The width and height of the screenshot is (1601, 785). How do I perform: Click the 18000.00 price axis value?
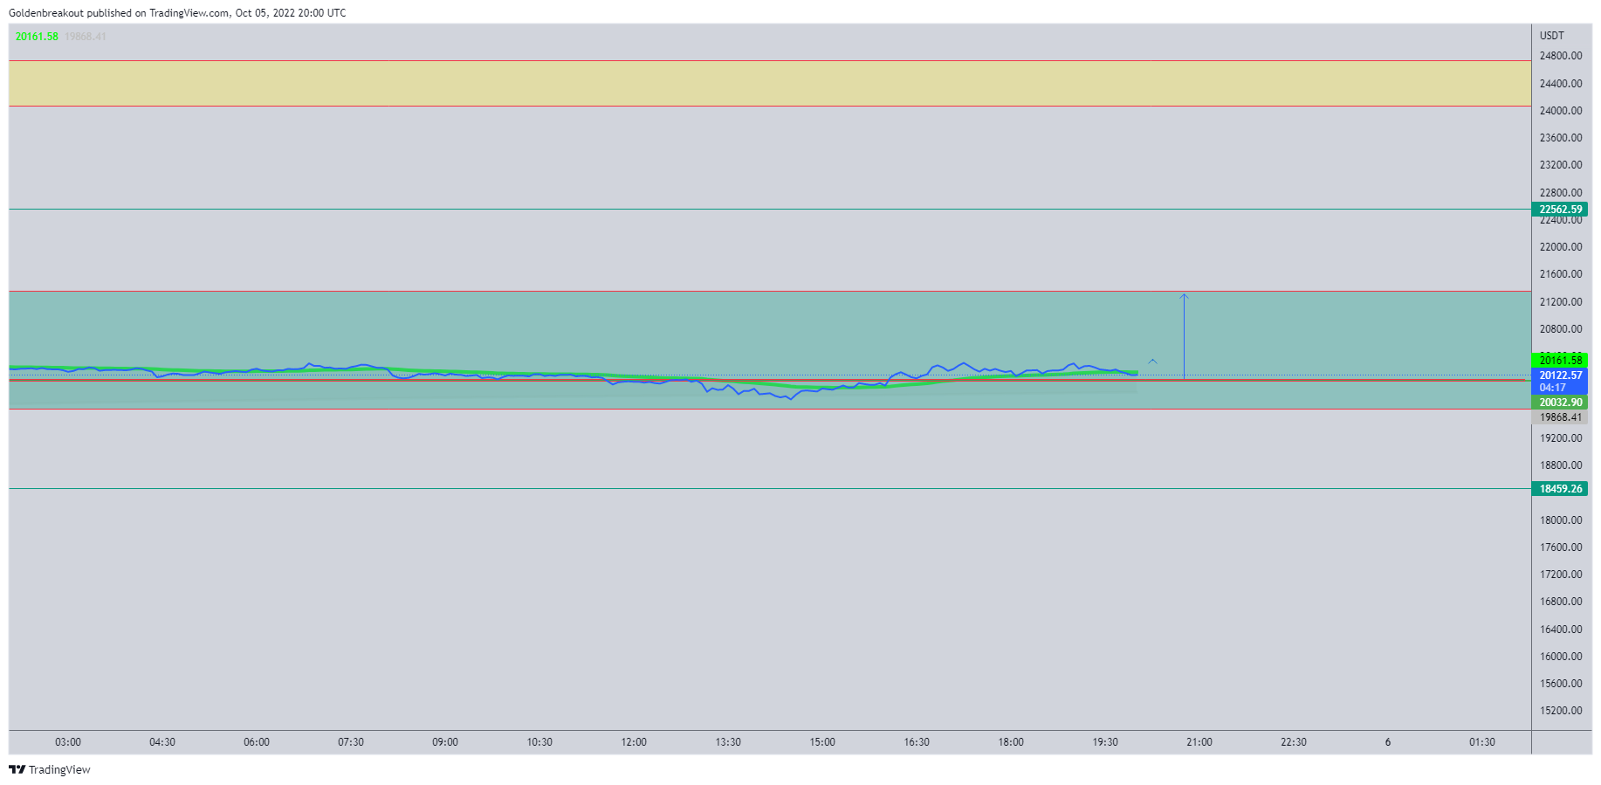1560,520
